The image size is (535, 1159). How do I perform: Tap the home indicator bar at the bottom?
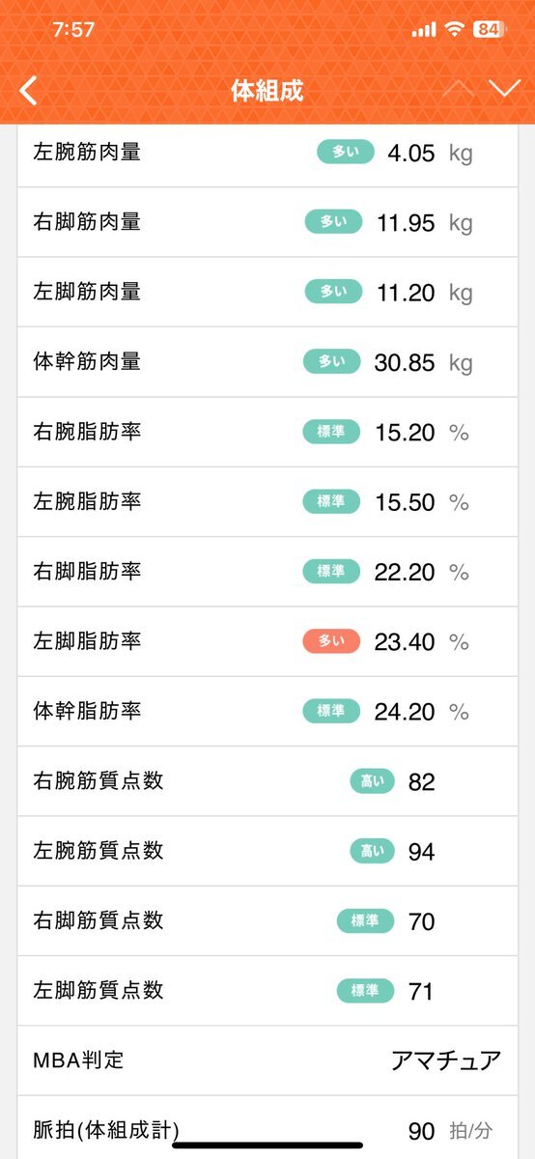point(267,1145)
